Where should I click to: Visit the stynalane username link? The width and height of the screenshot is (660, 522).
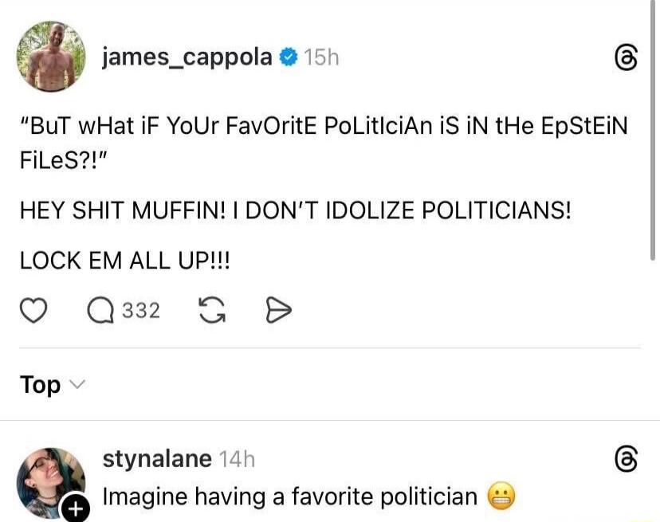pyautogui.click(x=157, y=458)
